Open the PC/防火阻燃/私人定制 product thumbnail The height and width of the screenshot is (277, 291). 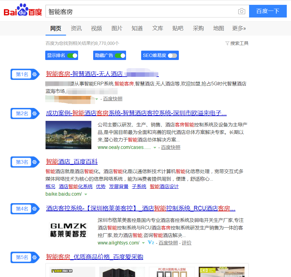tap(172, 272)
